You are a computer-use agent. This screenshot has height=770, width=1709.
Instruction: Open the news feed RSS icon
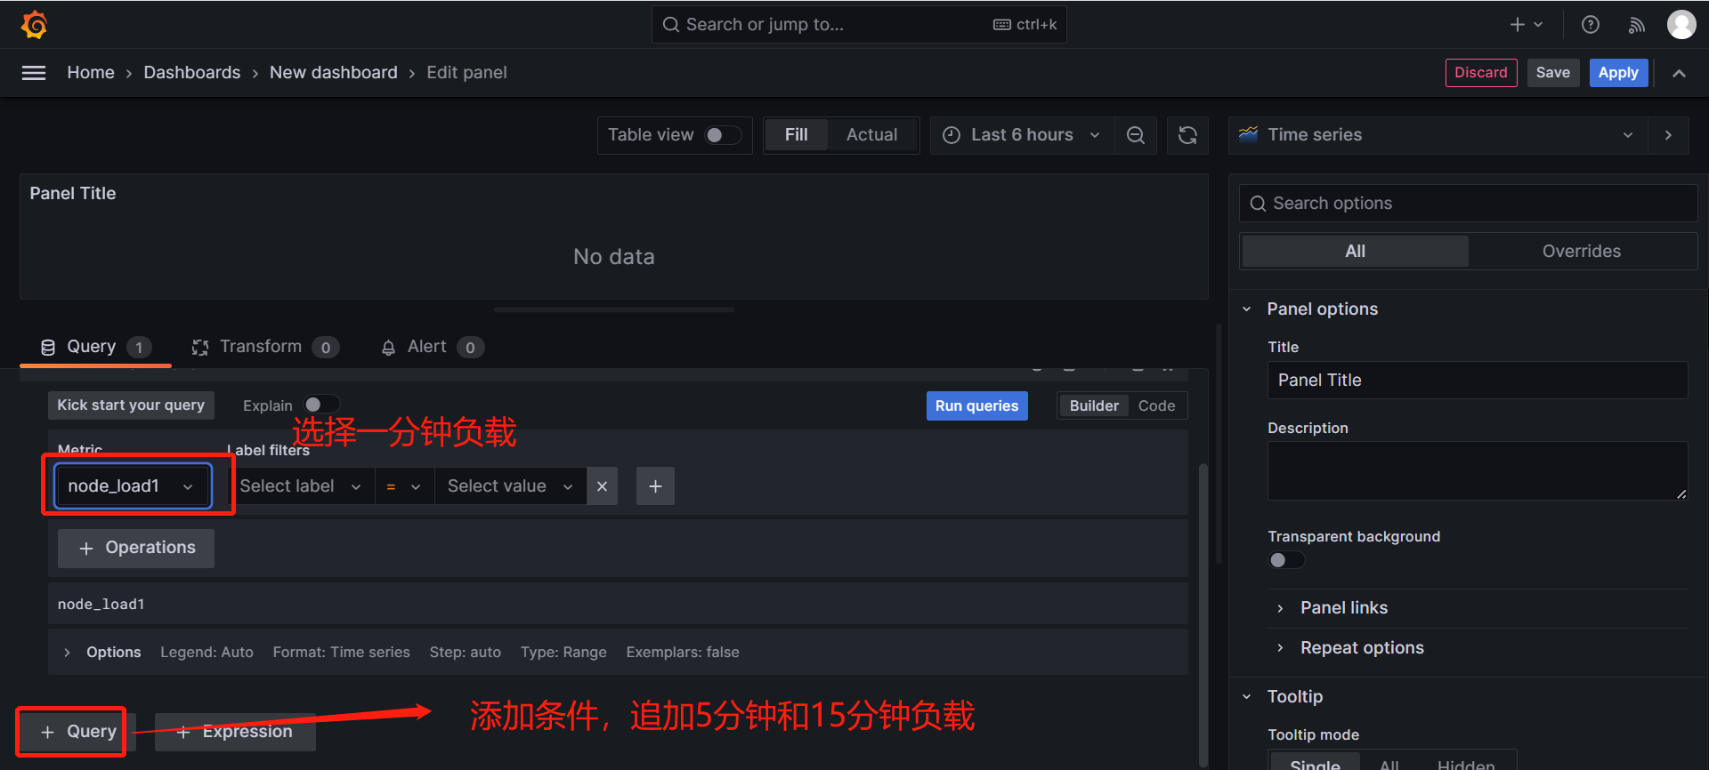(x=1636, y=25)
